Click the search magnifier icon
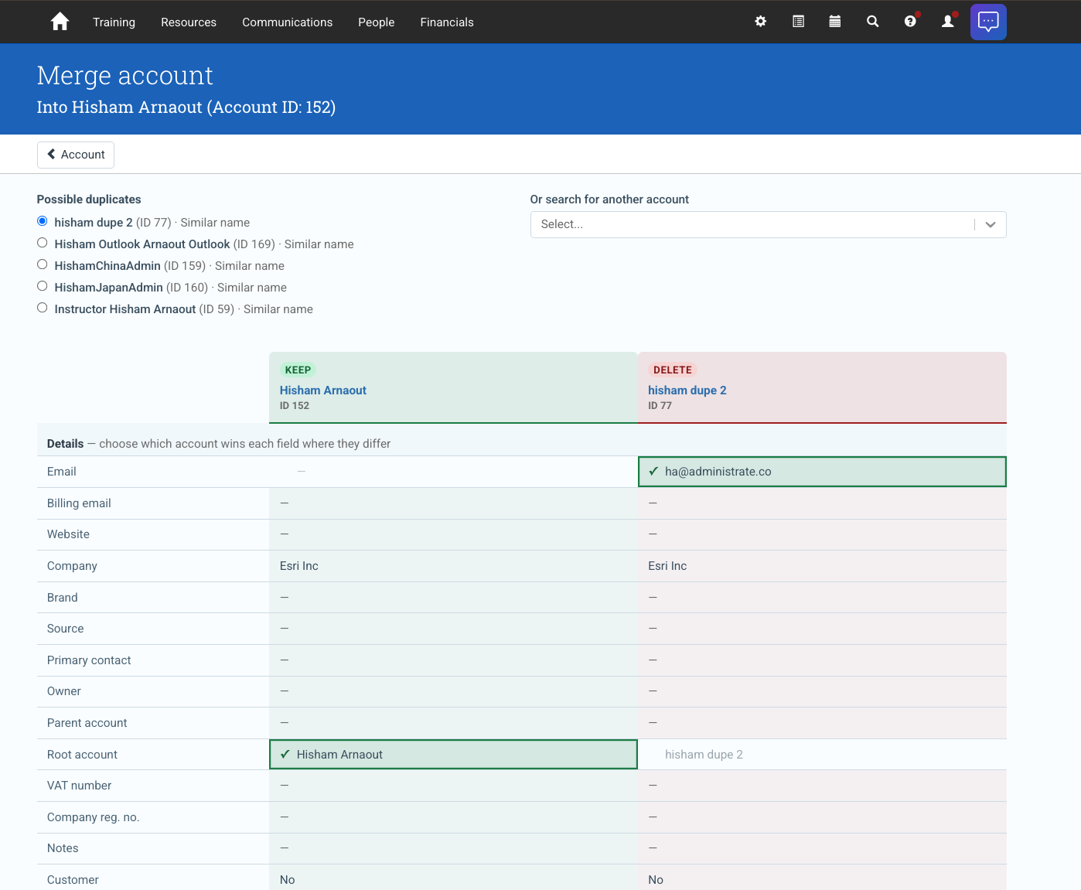The height and width of the screenshot is (890, 1081). 873,22
